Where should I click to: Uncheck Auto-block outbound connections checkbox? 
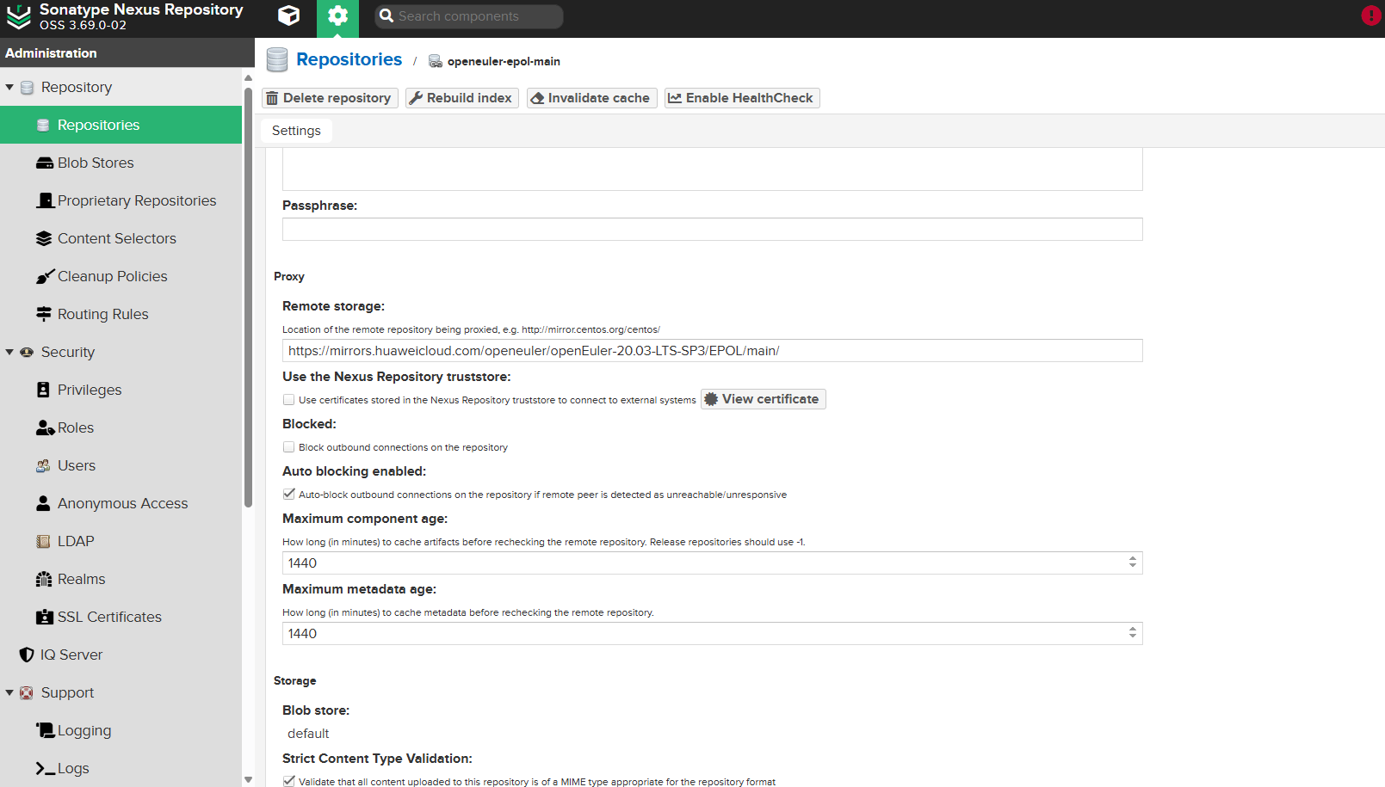pyautogui.click(x=289, y=495)
